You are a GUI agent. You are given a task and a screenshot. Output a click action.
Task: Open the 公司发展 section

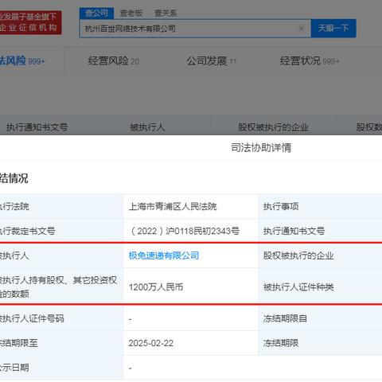pos(211,61)
